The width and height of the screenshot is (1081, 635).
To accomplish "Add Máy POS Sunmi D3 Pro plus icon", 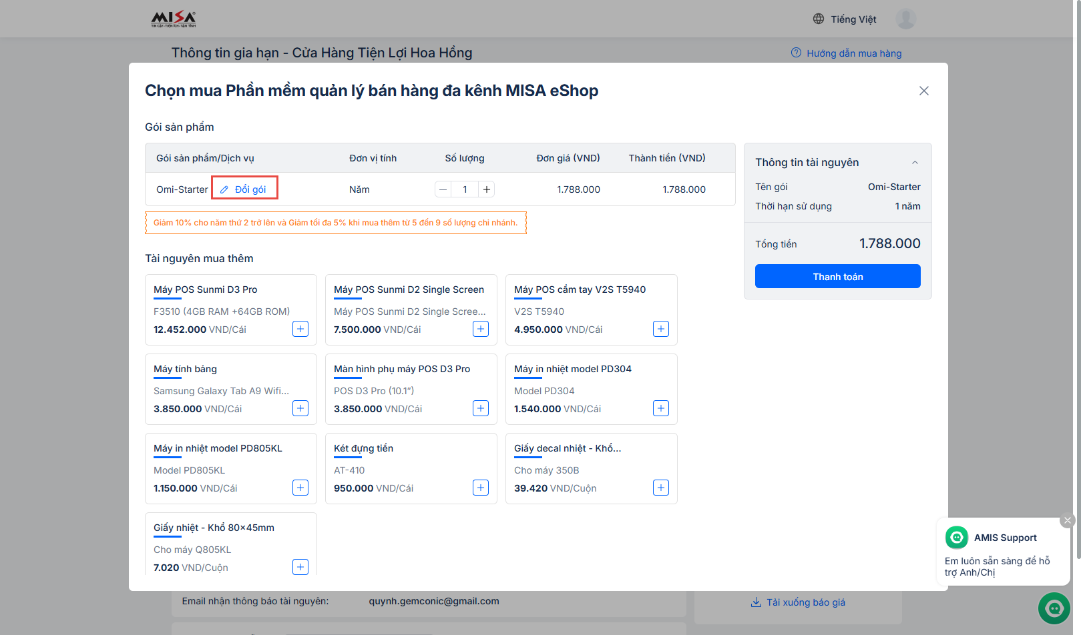I will click(x=300, y=329).
